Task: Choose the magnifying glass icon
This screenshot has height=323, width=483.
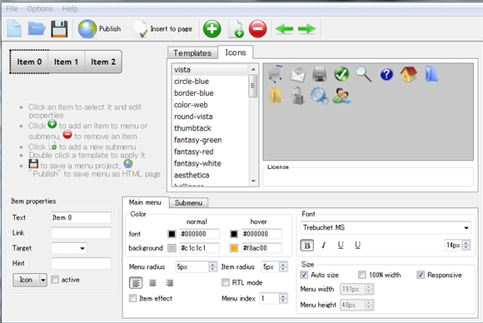Action: (x=364, y=75)
